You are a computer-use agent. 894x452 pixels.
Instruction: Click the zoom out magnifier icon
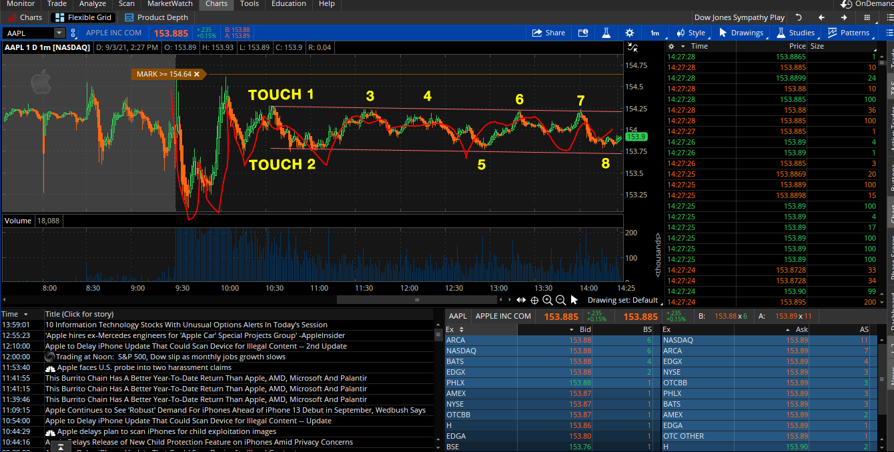click(560, 300)
